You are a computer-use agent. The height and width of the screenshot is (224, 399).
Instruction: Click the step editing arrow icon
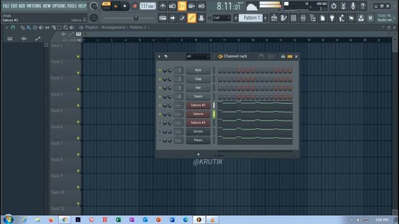pyautogui.click(x=172, y=18)
